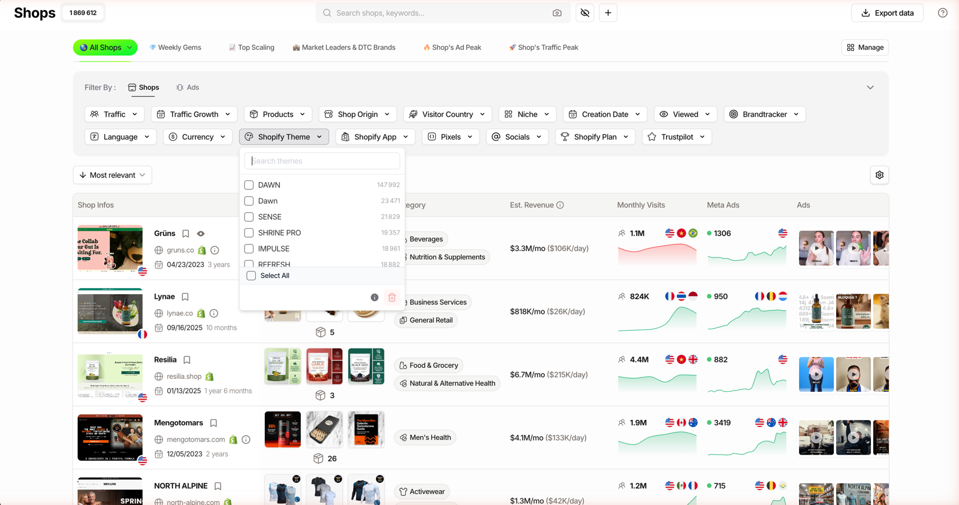Image resolution: width=959 pixels, height=505 pixels.
Task: Check the SHRINE PRO theme checkbox
Action: 249,233
